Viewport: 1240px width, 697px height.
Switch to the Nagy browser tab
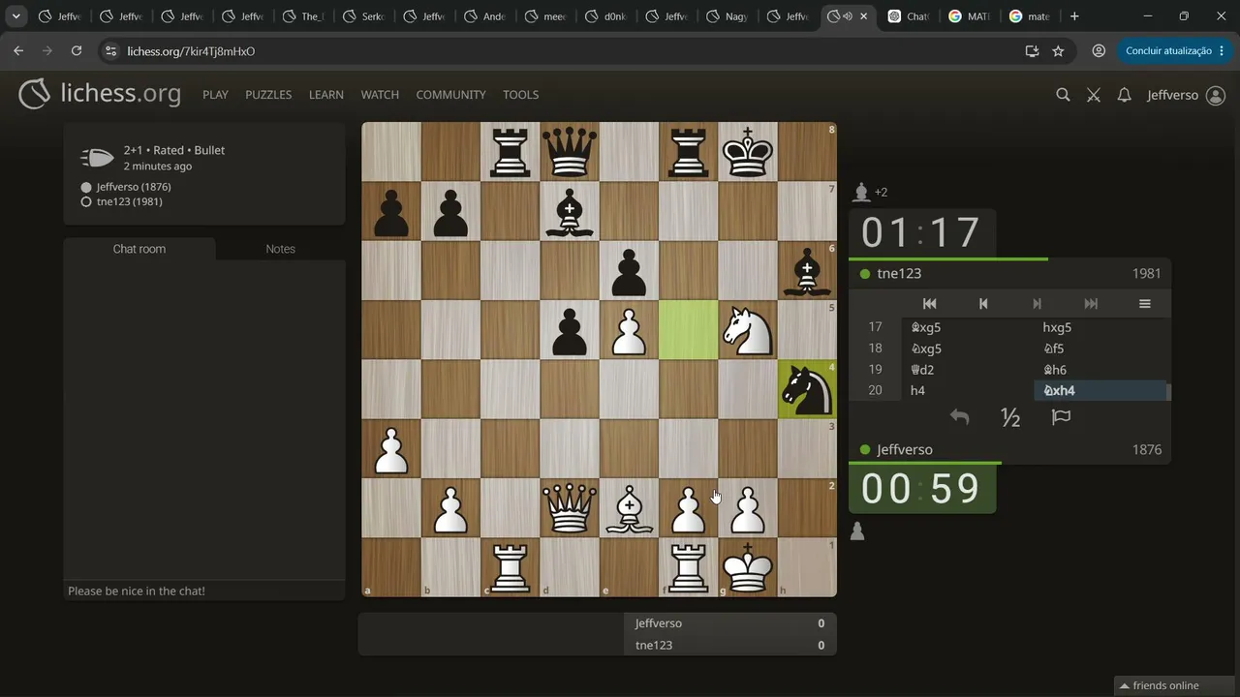click(x=728, y=16)
